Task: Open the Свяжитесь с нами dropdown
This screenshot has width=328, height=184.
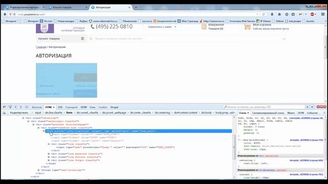Action: (162, 27)
